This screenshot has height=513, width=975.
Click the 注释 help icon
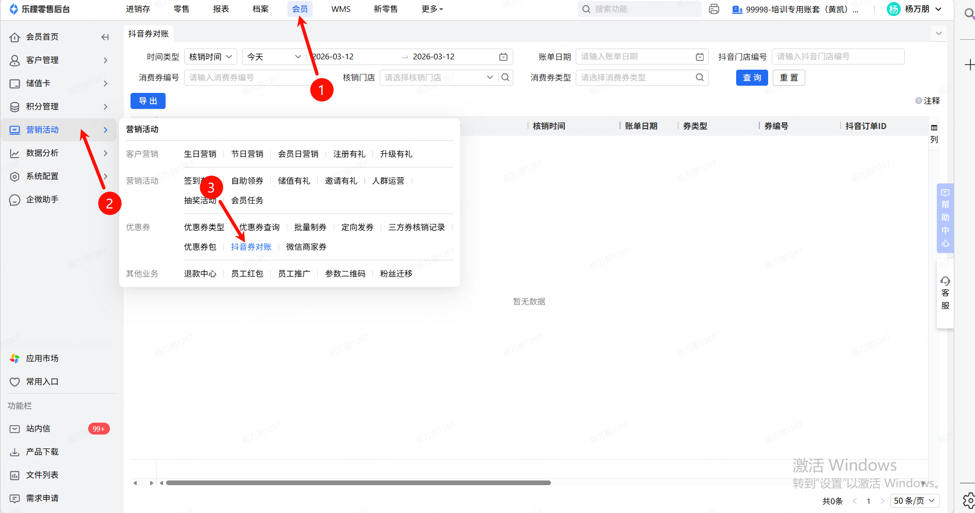pyautogui.click(x=918, y=101)
